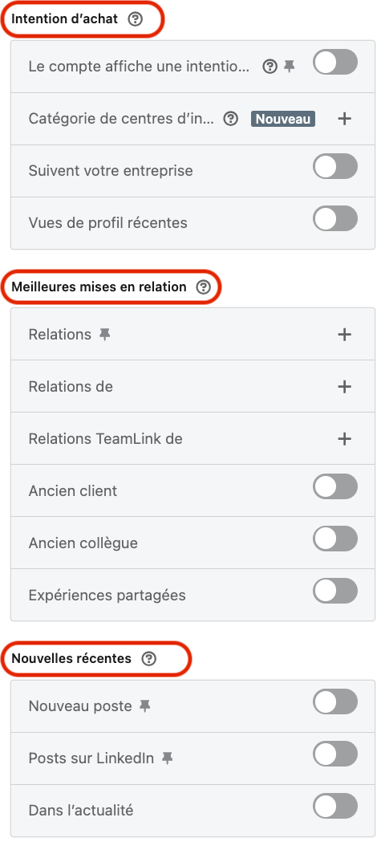Screen dimensions: 385x854
Task: Turn on Dans l'actualité toggle
Action: click(335, 807)
